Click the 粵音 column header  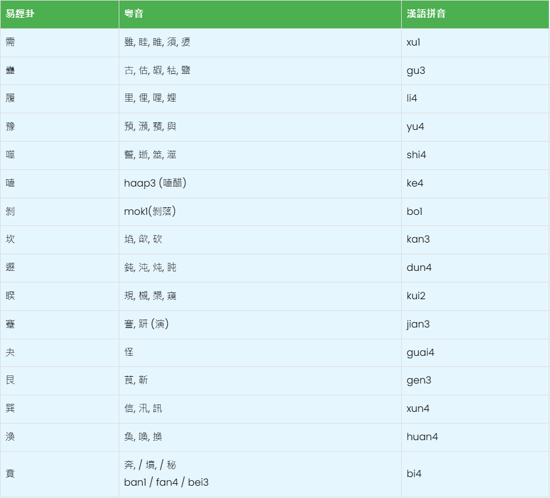[x=260, y=14]
